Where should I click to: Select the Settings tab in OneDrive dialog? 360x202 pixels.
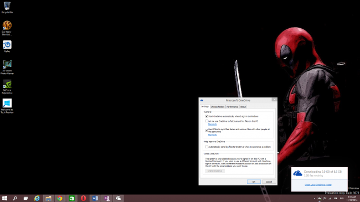point(205,106)
